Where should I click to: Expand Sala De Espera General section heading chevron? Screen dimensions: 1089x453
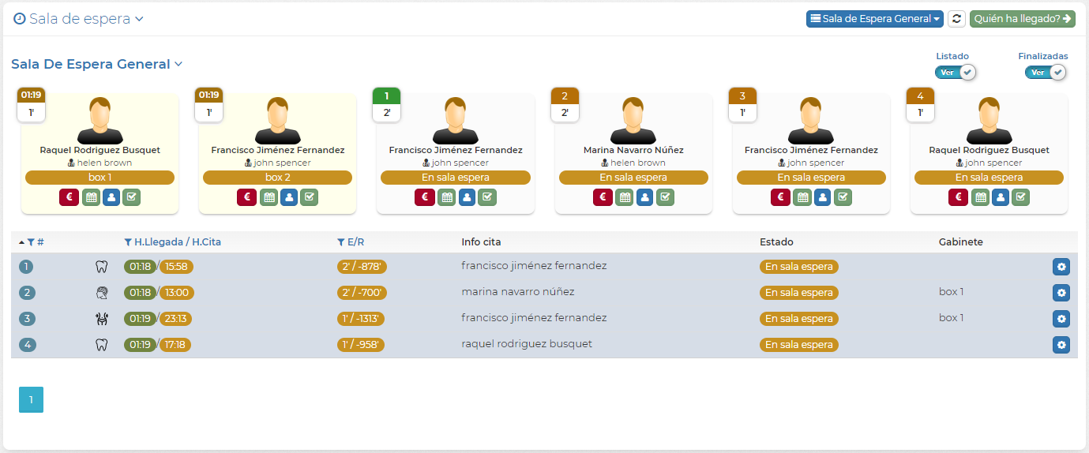point(178,64)
